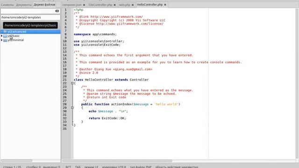
Task: Click the 'use yii\console\ExitCode;' line
Action: (x=97, y=45)
